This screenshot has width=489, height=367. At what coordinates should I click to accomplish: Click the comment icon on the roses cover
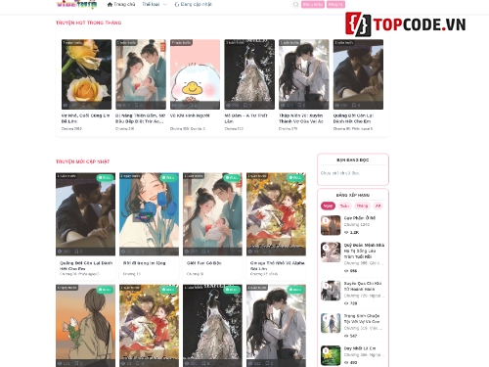[x=84, y=106]
